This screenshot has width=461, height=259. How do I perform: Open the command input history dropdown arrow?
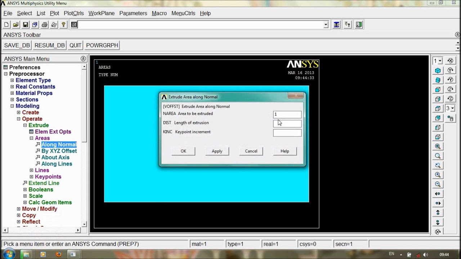coord(326,25)
